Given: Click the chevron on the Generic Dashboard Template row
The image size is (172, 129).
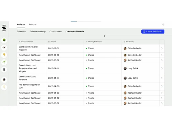Looking at the screenshot, I should coord(162,78).
